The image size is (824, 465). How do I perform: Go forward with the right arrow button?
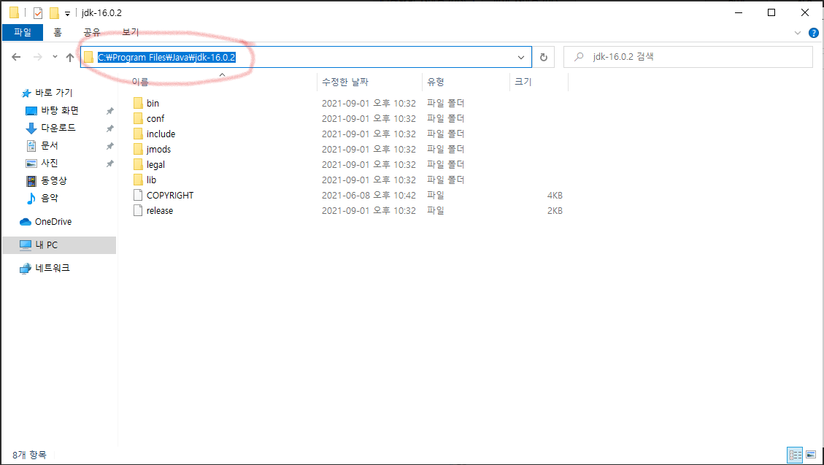[x=38, y=57]
